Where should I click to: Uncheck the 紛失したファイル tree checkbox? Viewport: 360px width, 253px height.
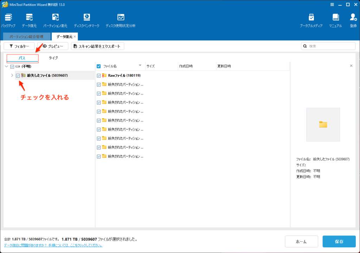(18, 76)
